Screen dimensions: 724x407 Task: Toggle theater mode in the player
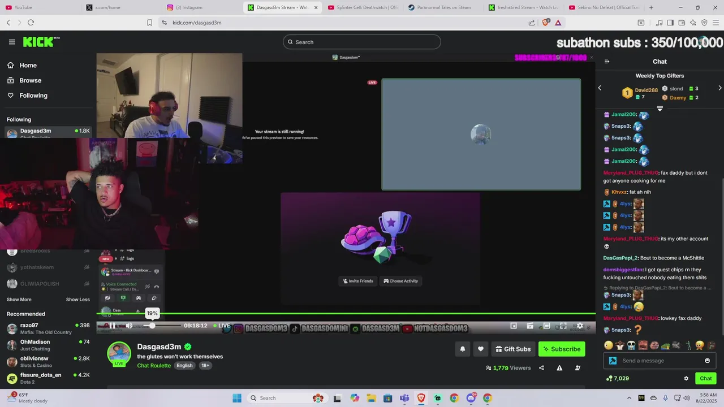[x=547, y=326]
